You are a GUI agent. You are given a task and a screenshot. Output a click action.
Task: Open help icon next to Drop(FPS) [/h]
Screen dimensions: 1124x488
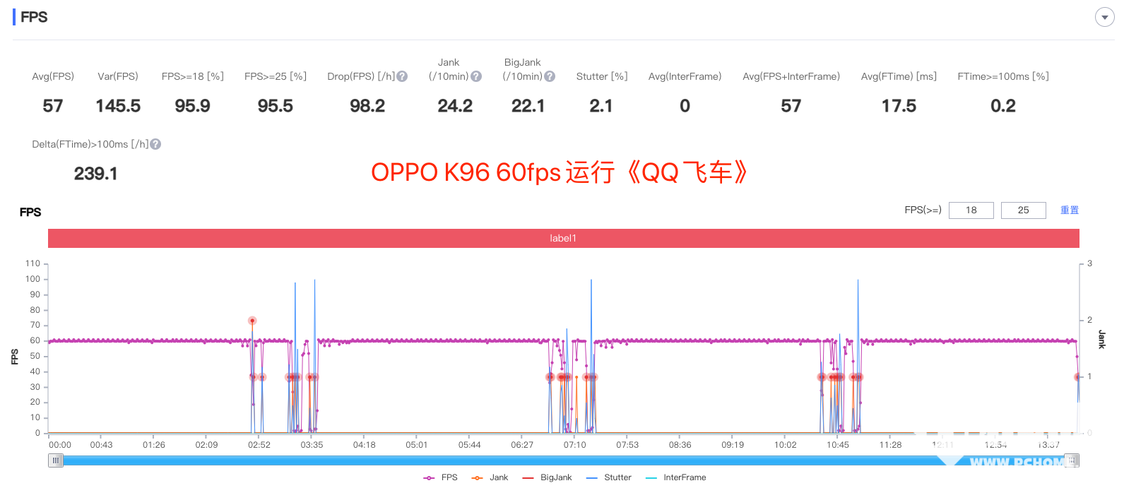coord(402,76)
